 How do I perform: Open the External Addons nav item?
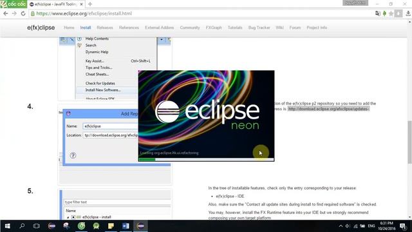click(159, 28)
